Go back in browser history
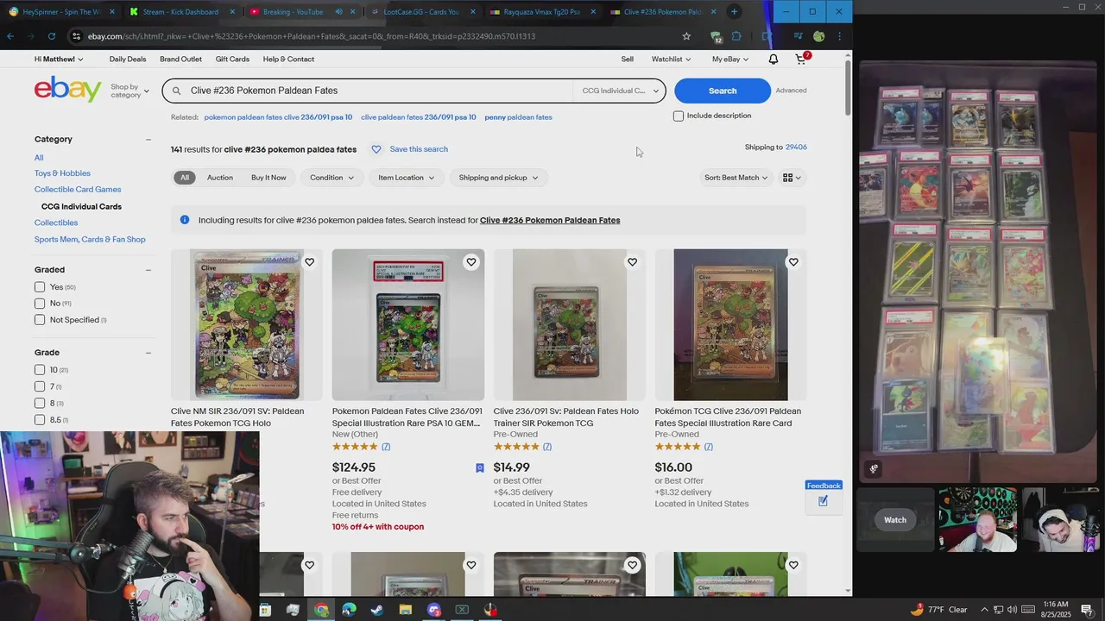Viewport: 1105px width, 621px height. [x=10, y=36]
